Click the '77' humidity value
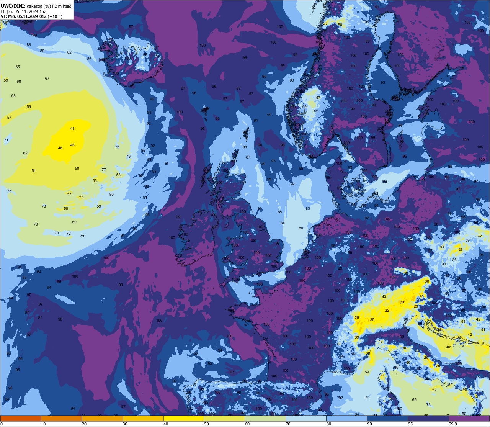 104,170
